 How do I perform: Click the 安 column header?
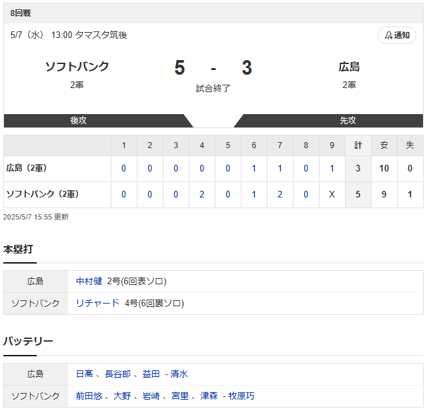pos(384,145)
